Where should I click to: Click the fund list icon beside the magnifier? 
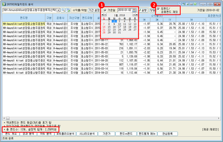(68, 10)
